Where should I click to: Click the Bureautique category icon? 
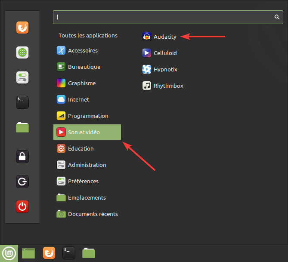[61, 67]
